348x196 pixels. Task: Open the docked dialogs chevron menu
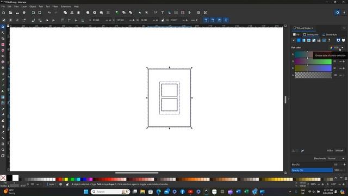click(x=344, y=28)
